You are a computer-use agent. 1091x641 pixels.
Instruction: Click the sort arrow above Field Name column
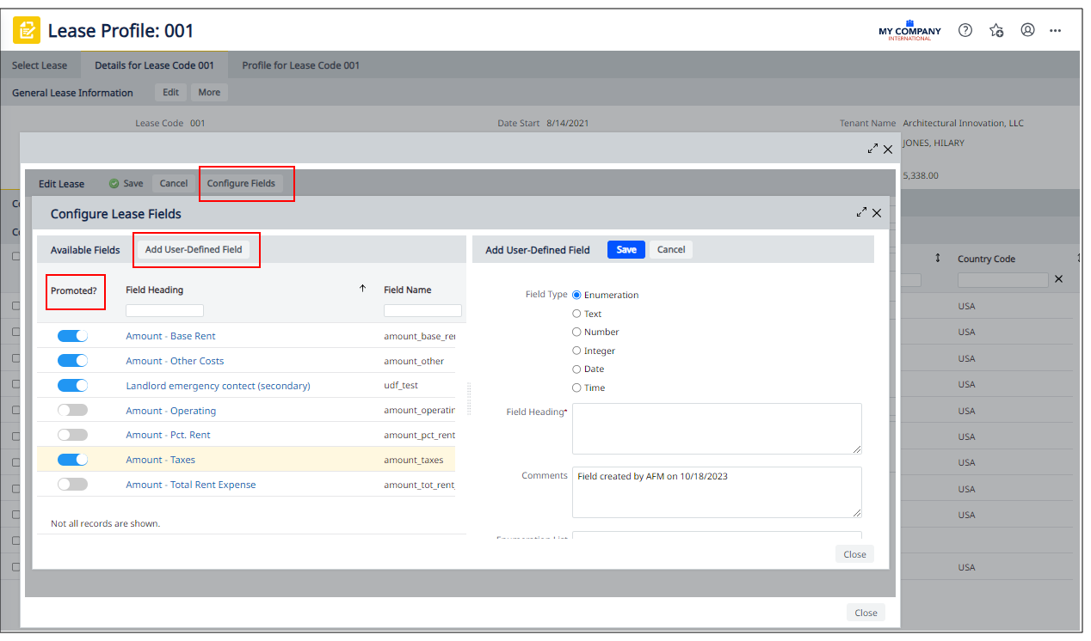pos(362,289)
